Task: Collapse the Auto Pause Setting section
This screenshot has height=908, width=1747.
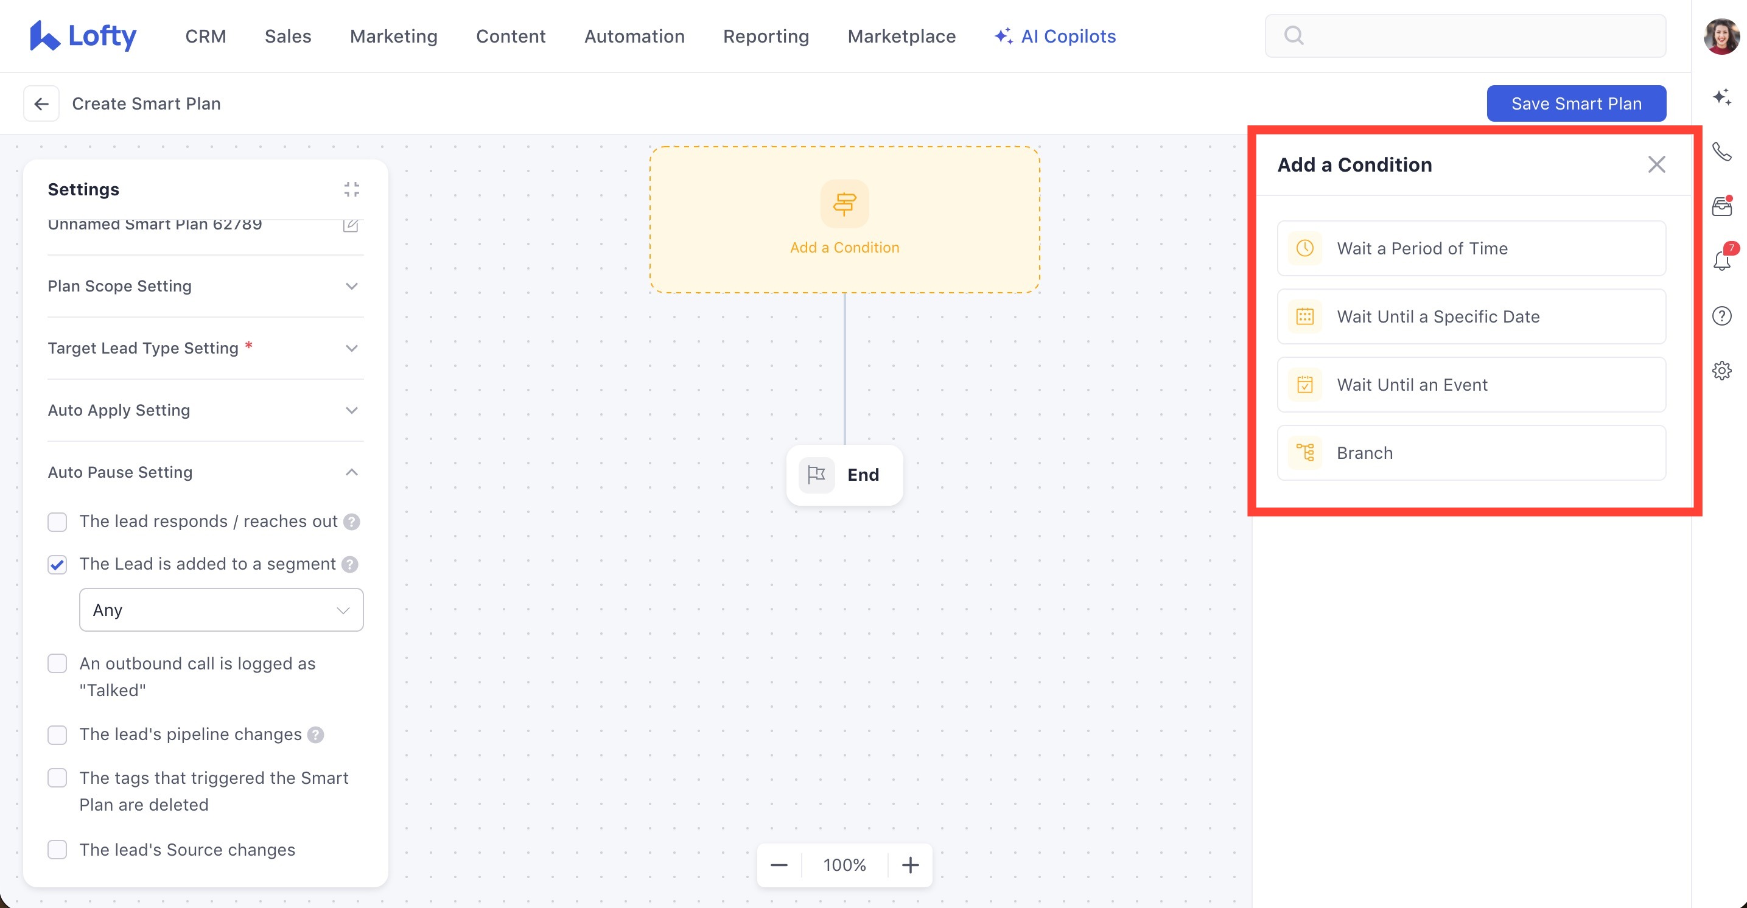Action: coord(351,472)
